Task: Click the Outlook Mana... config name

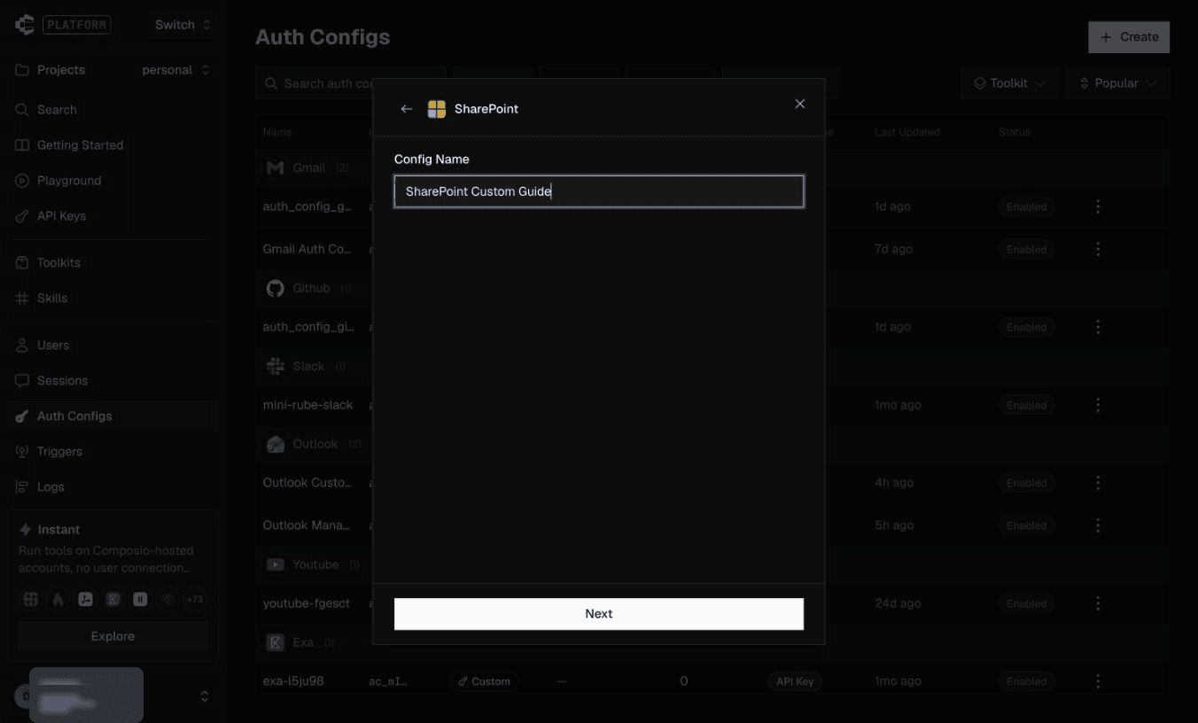Action: [307, 525]
